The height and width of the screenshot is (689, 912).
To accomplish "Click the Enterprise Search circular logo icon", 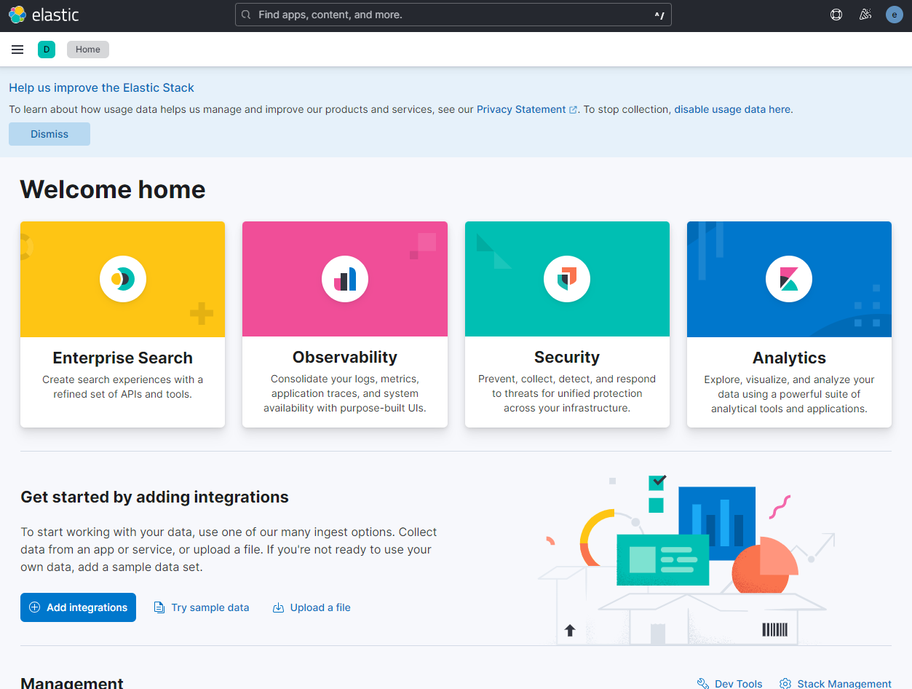I will pos(123,279).
